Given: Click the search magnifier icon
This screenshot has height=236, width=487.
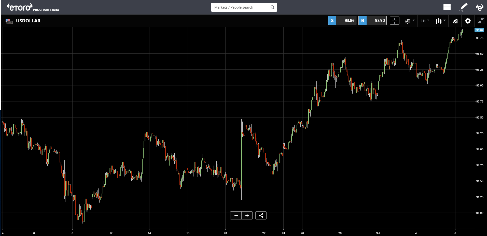Looking at the screenshot, I should tap(272, 7).
